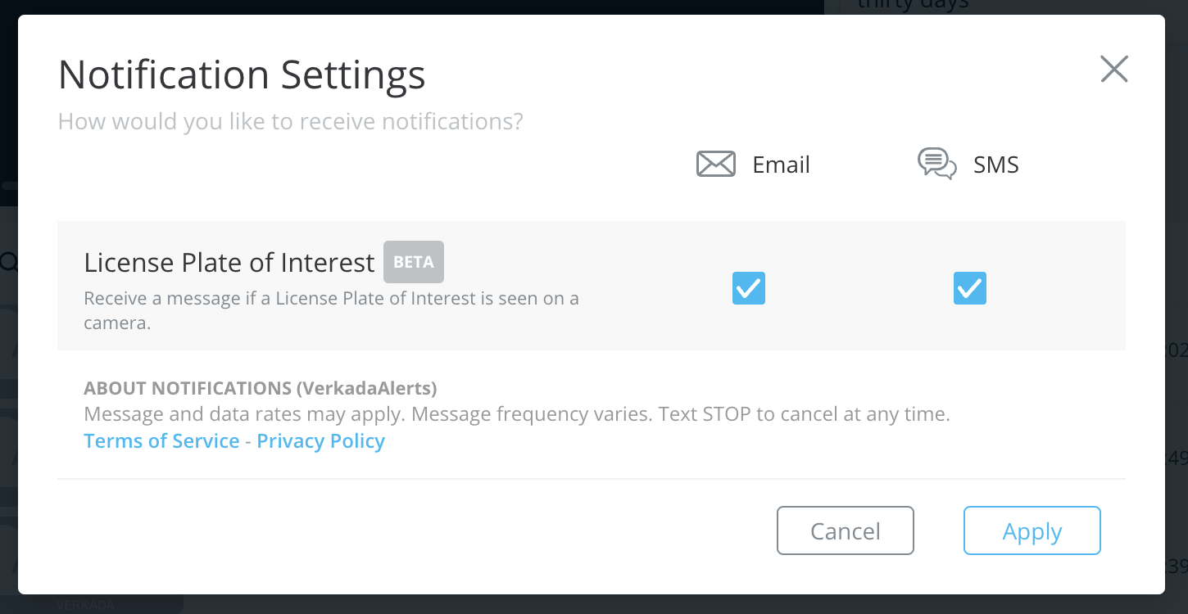Apply the notification settings
The image size is (1188, 614).
tap(1032, 531)
